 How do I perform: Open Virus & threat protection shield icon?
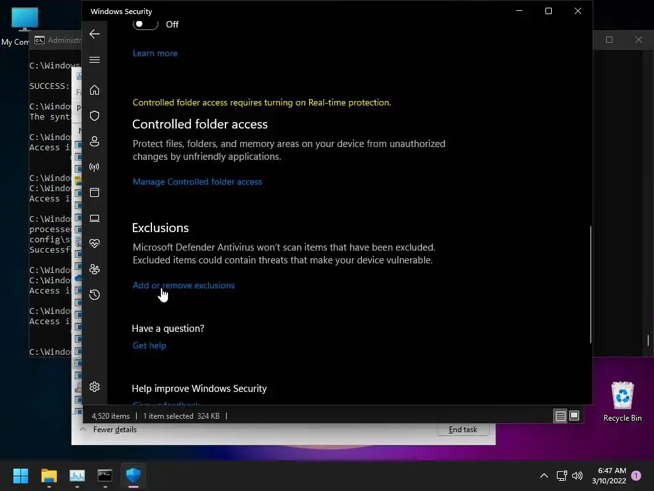click(95, 116)
